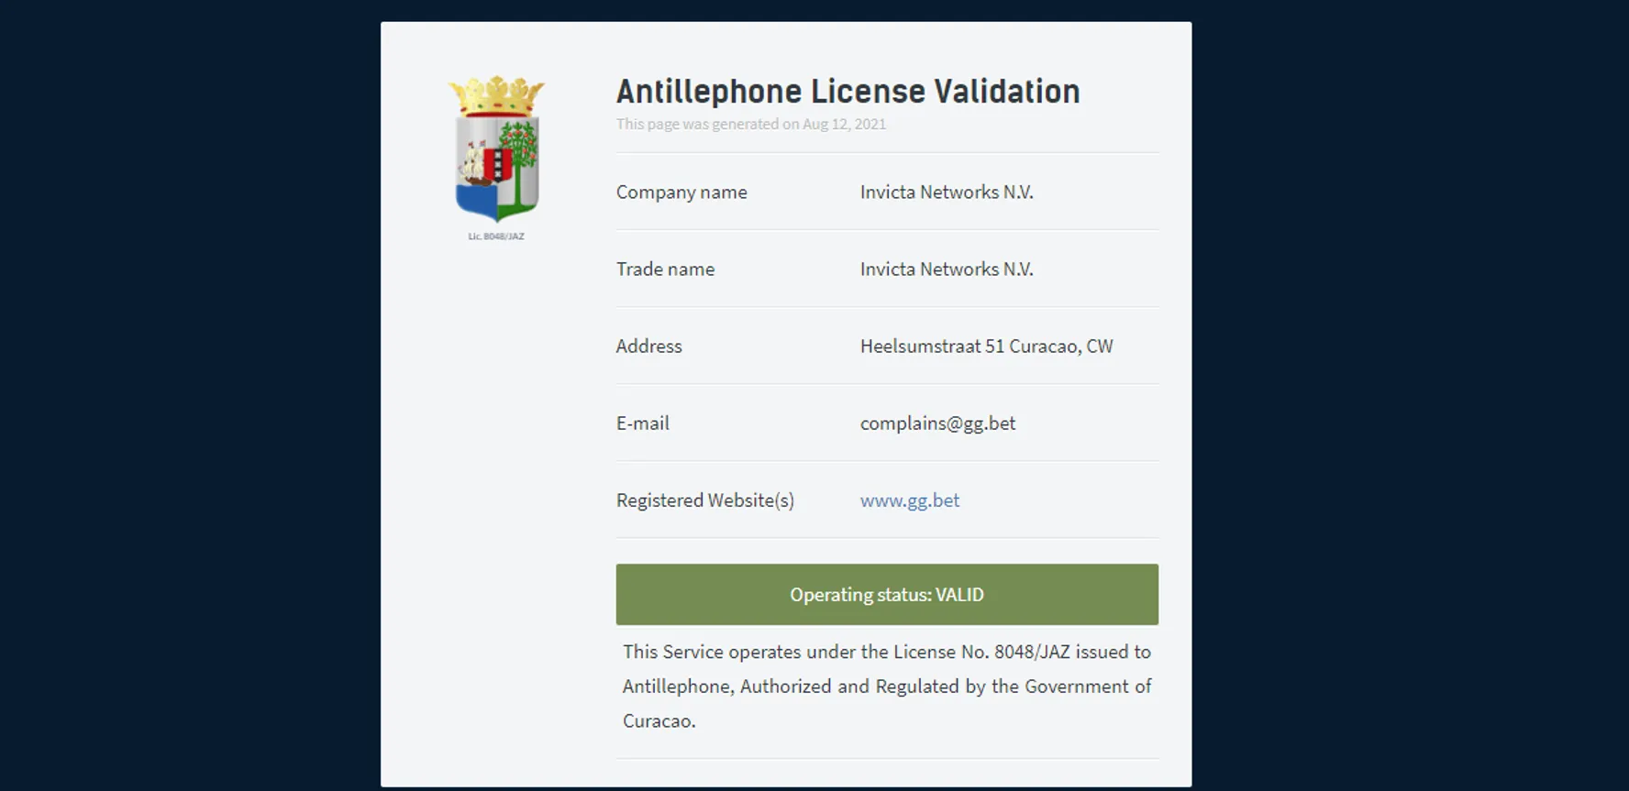Click the License No. 8048/JAZ description paragraph
Viewport: 1629px width, 791px height.
(887, 687)
